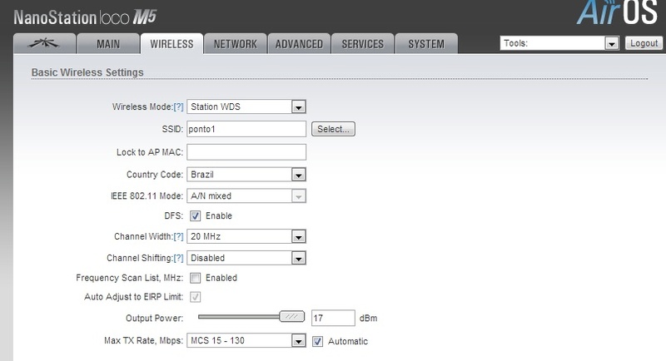
Task: Toggle the DFS Enable checkbox
Action: [x=195, y=216]
